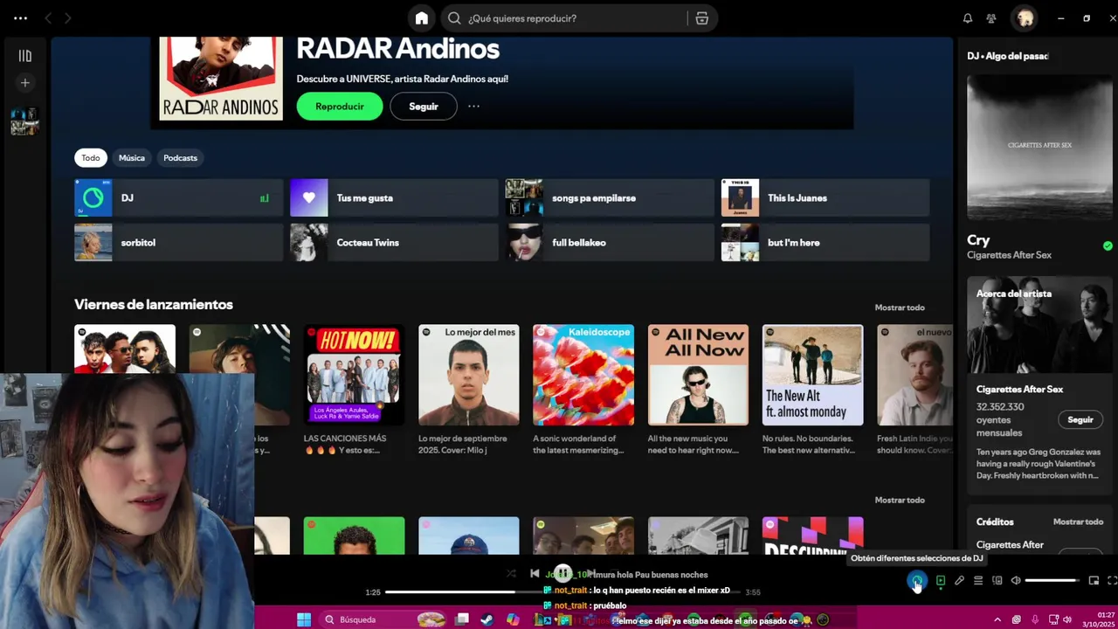1118x629 pixels.
Task: Open The New Alt playlist cover
Action: 812,376
